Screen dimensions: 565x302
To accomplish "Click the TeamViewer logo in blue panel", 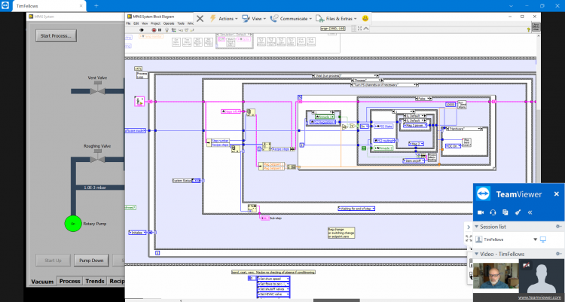I will click(x=483, y=194).
